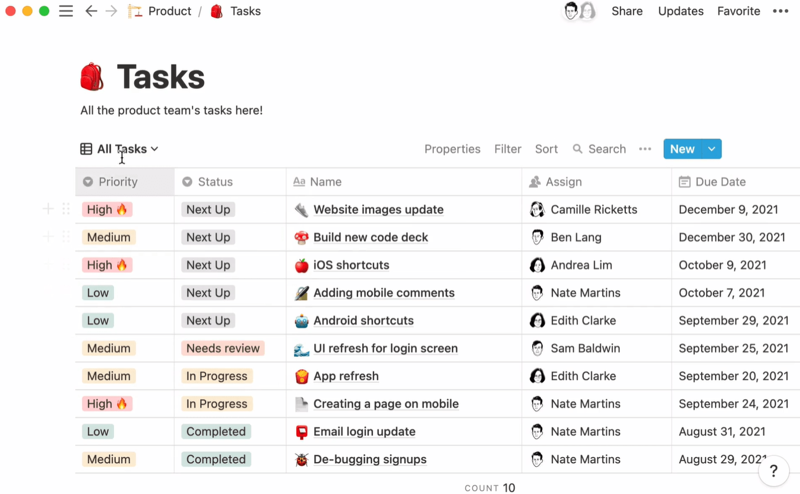
Task: Click the first user avatar in top bar
Action: 572,11
